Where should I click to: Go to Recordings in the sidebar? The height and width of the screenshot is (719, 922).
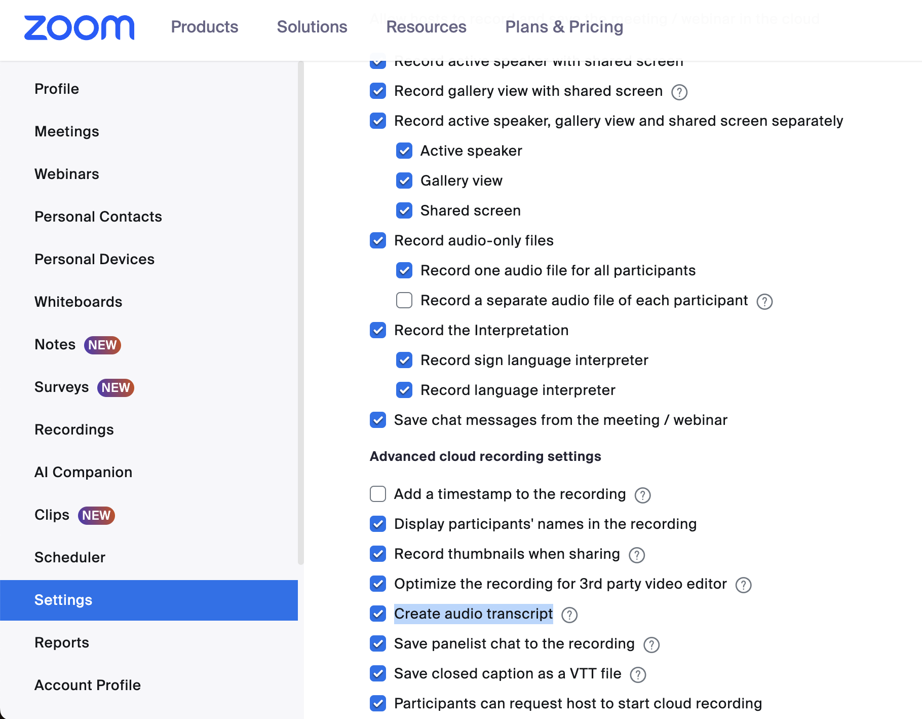tap(74, 429)
